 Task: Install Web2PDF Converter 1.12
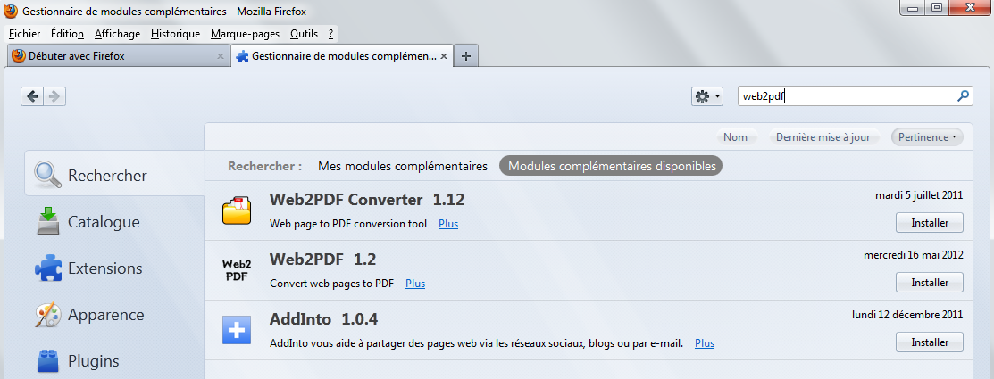930,223
